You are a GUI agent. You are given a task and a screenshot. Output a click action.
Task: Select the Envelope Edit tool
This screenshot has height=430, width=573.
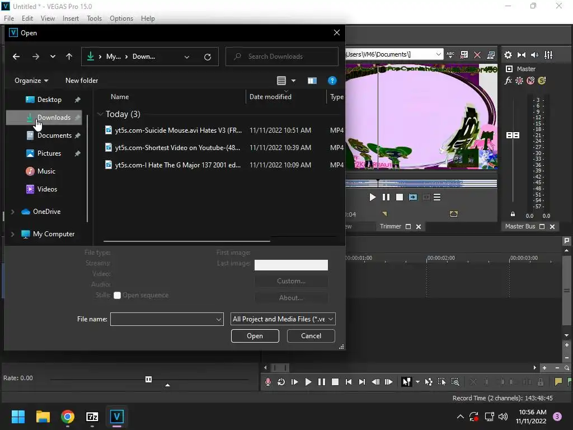428,382
